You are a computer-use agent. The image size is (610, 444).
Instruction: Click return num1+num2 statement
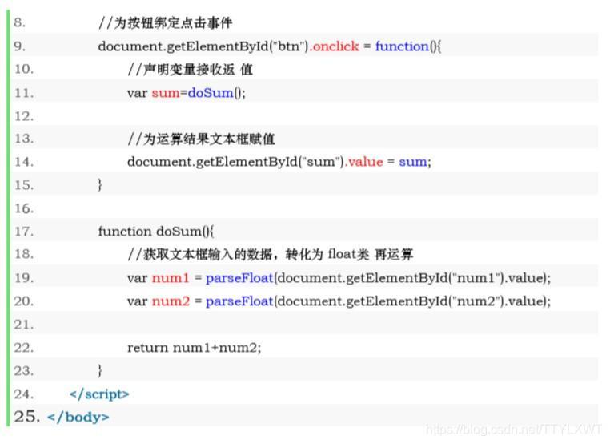(194, 347)
